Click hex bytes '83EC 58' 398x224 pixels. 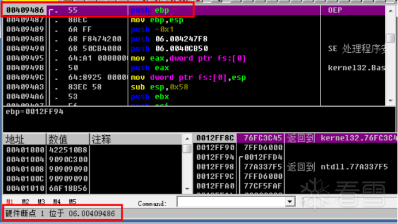[85, 87]
